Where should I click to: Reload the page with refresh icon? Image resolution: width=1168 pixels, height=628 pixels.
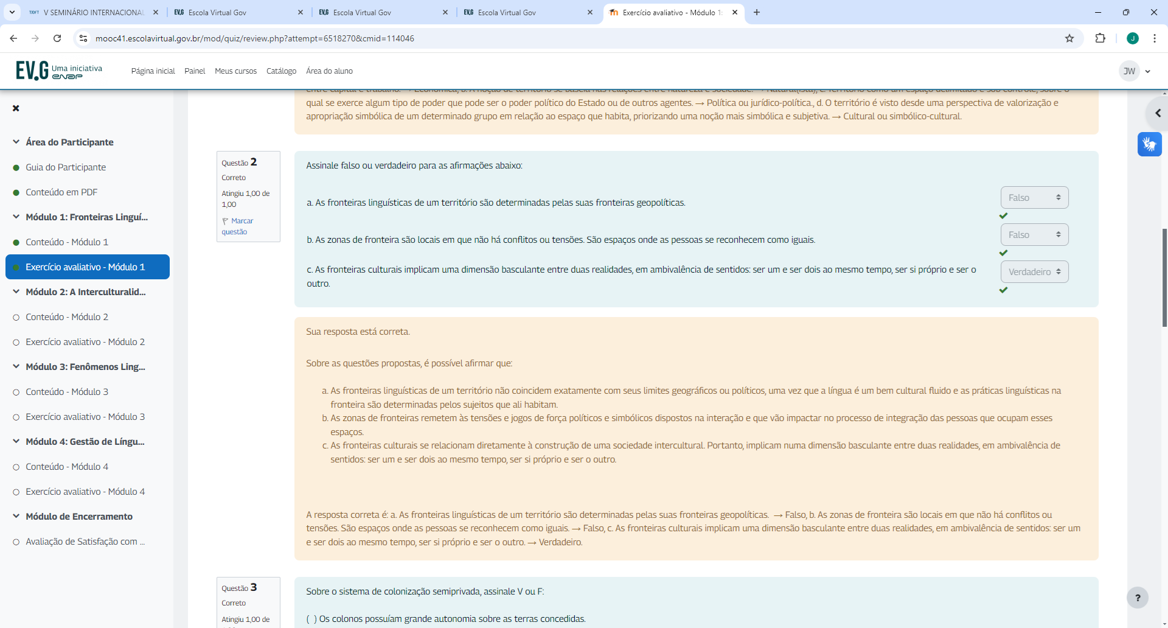57,38
